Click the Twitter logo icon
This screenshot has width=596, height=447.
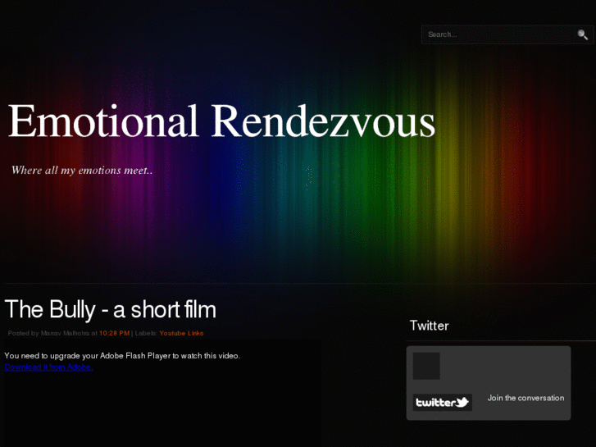coord(443,403)
